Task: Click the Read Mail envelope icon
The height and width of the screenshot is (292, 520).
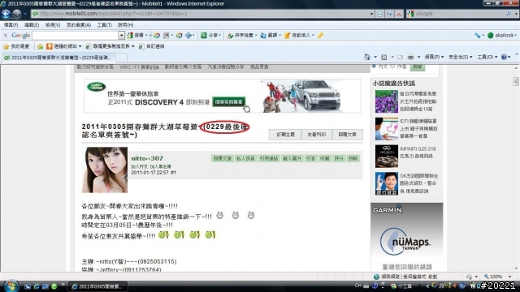Action: [x=401, y=57]
